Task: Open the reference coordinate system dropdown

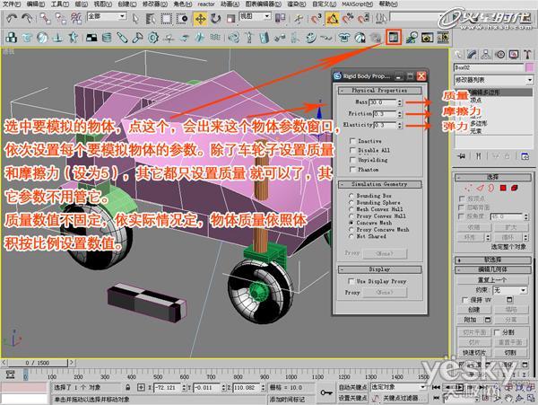Action: pyautogui.click(x=255, y=16)
